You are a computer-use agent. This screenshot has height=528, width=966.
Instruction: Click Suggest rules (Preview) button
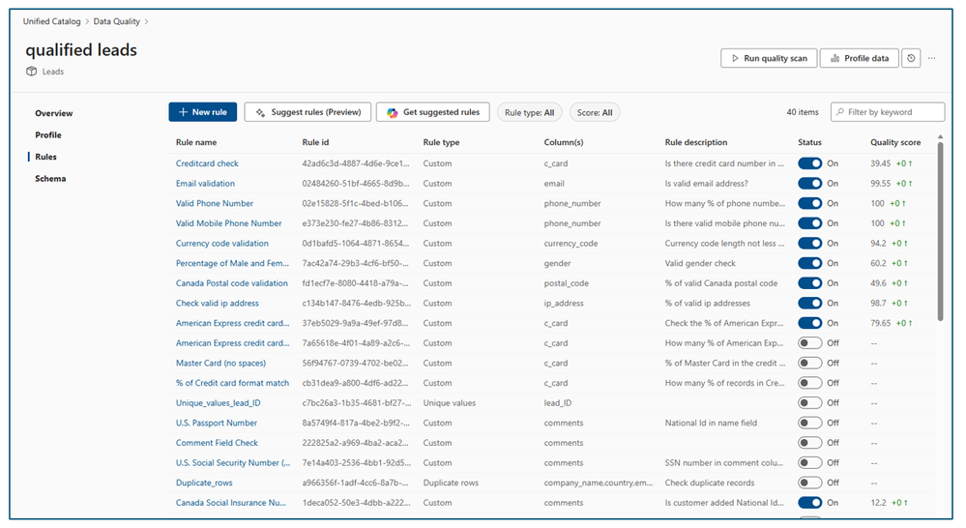pyautogui.click(x=307, y=112)
